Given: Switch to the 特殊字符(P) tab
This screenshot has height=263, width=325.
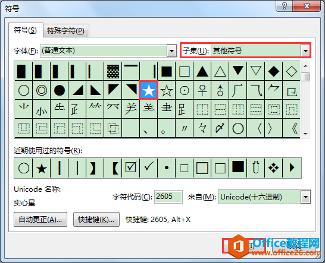Looking at the screenshot, I should (x=65, y=31).
